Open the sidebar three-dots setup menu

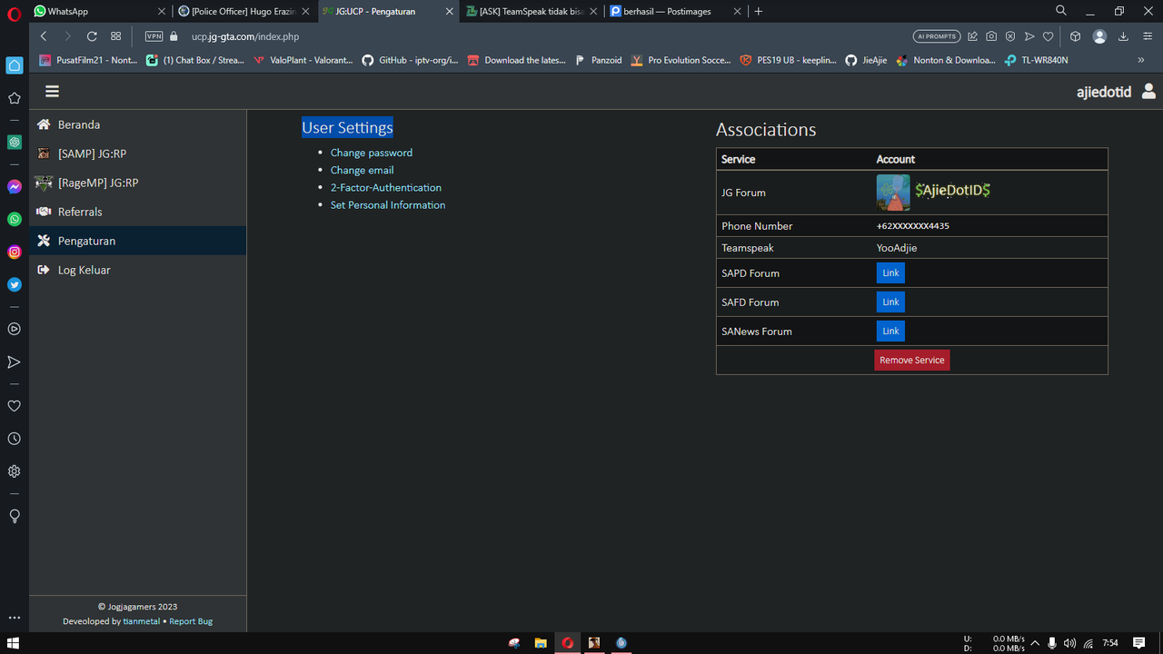click(15, 618)
